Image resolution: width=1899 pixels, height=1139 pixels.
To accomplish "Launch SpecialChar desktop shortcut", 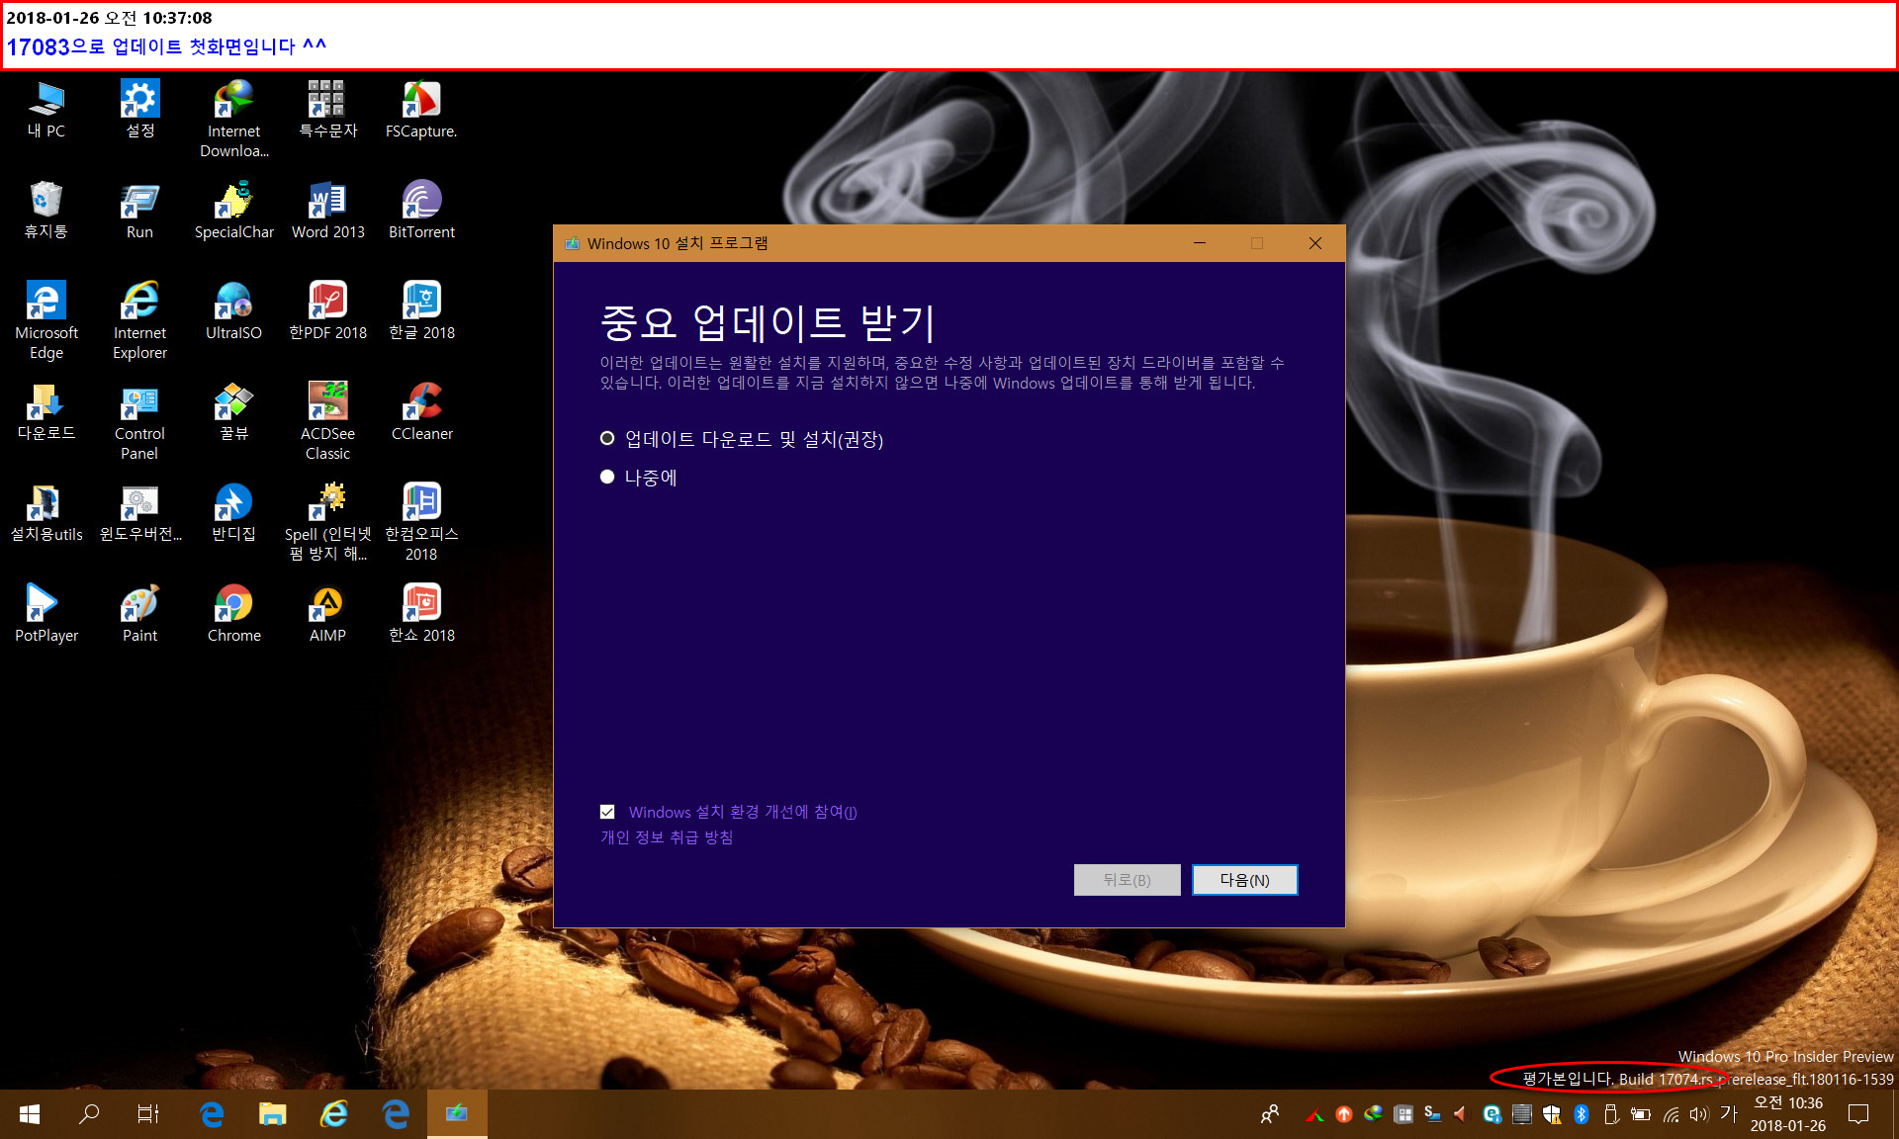I will pos(233,210).
